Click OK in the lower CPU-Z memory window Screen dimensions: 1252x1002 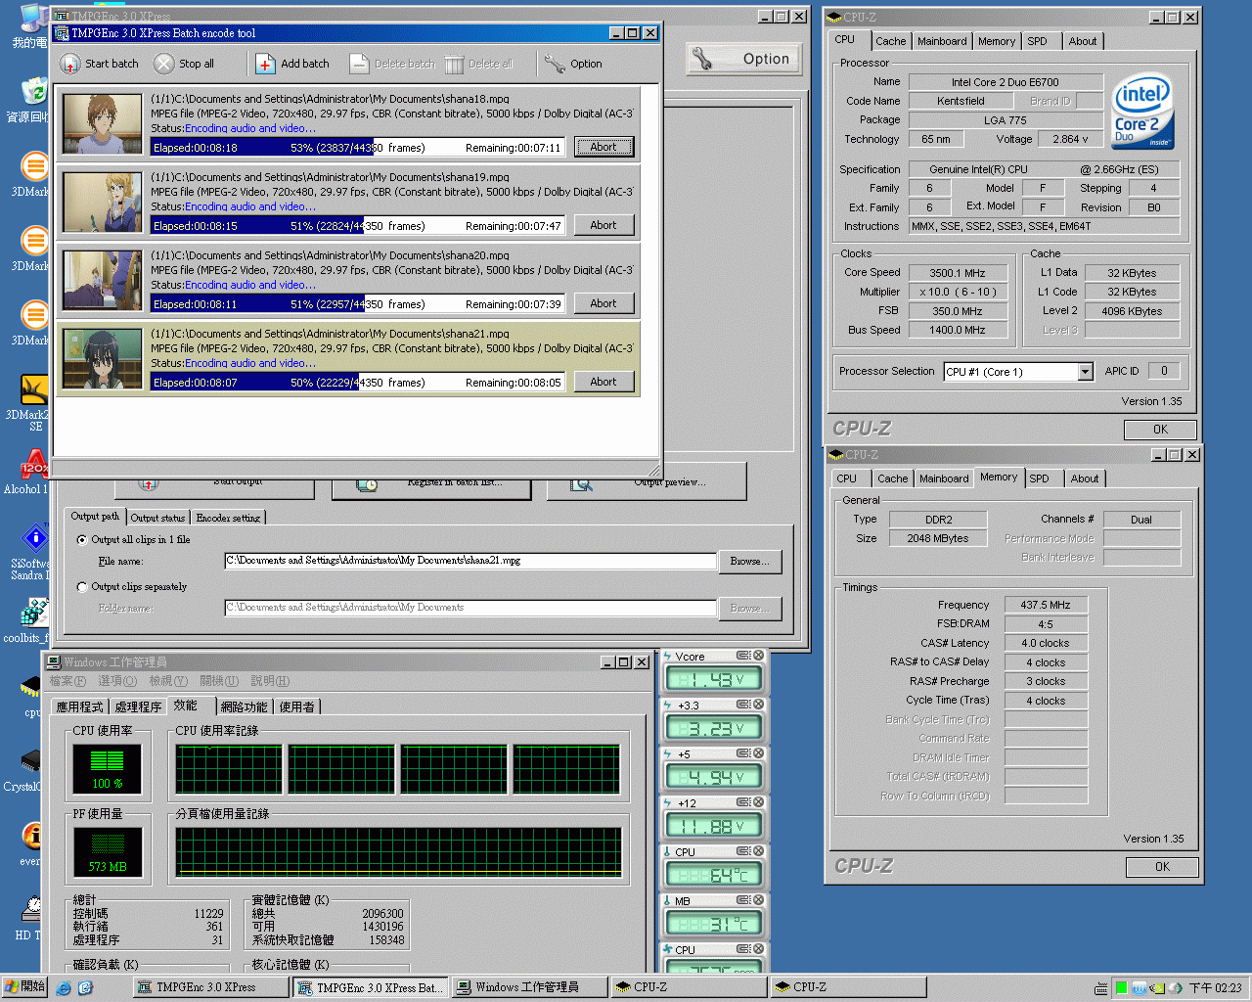(1162, 867)
